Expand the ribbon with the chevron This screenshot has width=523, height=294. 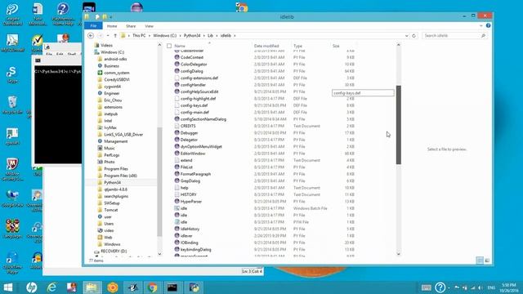[481, 25]
